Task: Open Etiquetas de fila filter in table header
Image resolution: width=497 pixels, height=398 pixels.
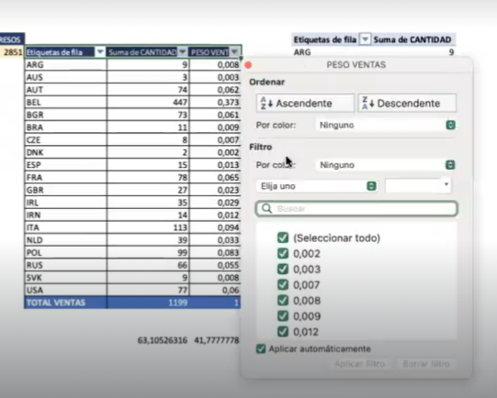Action: 100,52
